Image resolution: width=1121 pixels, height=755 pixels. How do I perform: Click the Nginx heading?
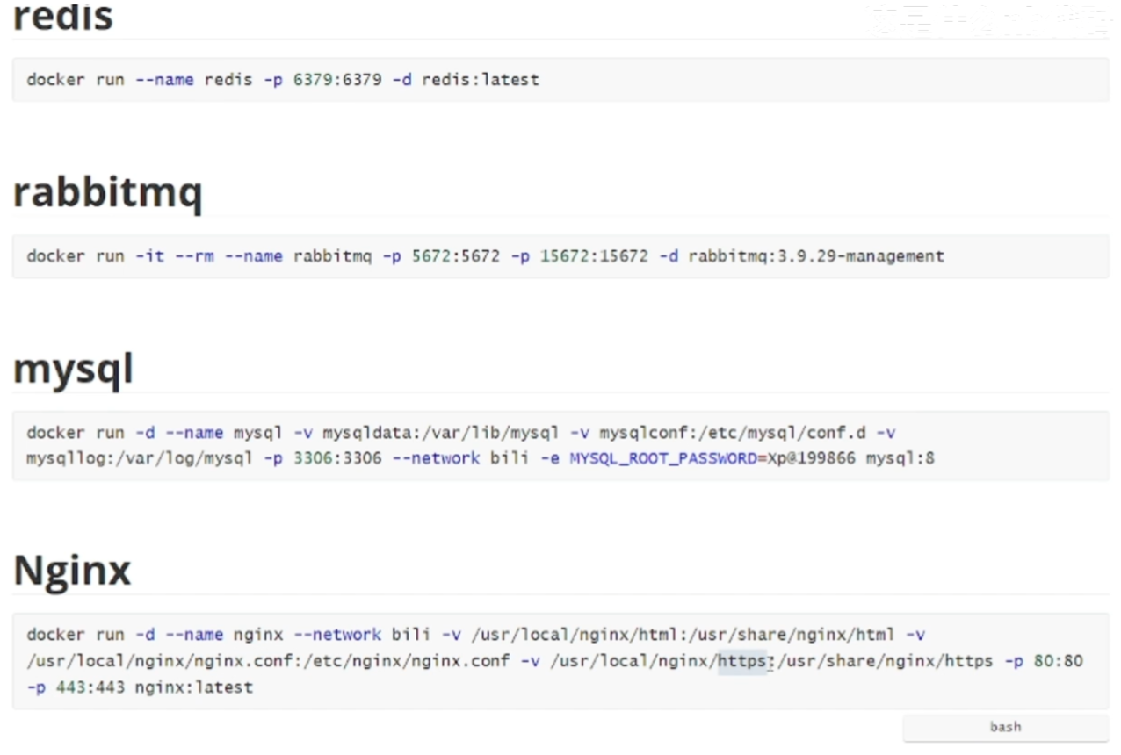72,571
